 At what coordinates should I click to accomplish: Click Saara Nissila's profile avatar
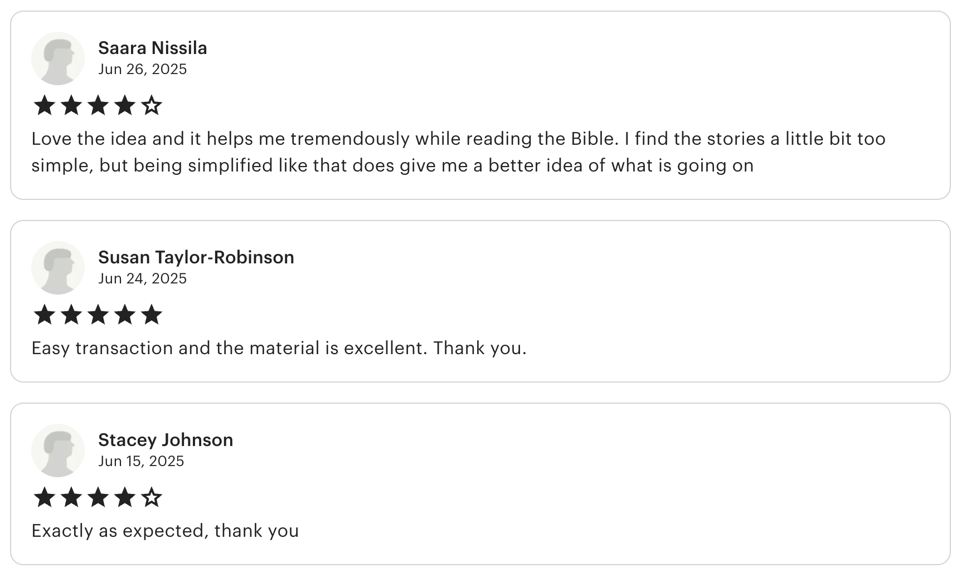tap(58, 58)
